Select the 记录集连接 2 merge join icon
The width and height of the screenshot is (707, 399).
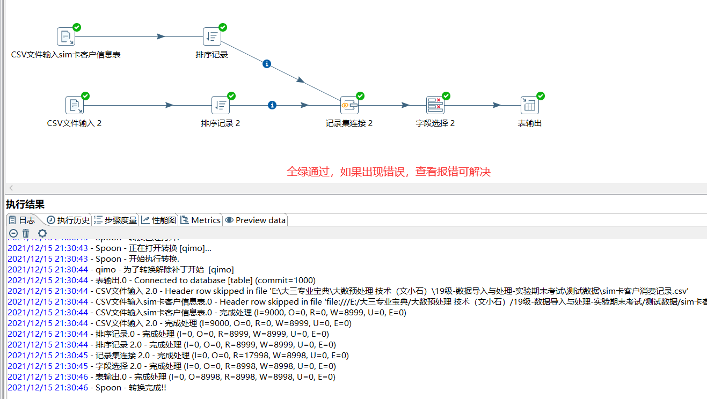[349, 106]
